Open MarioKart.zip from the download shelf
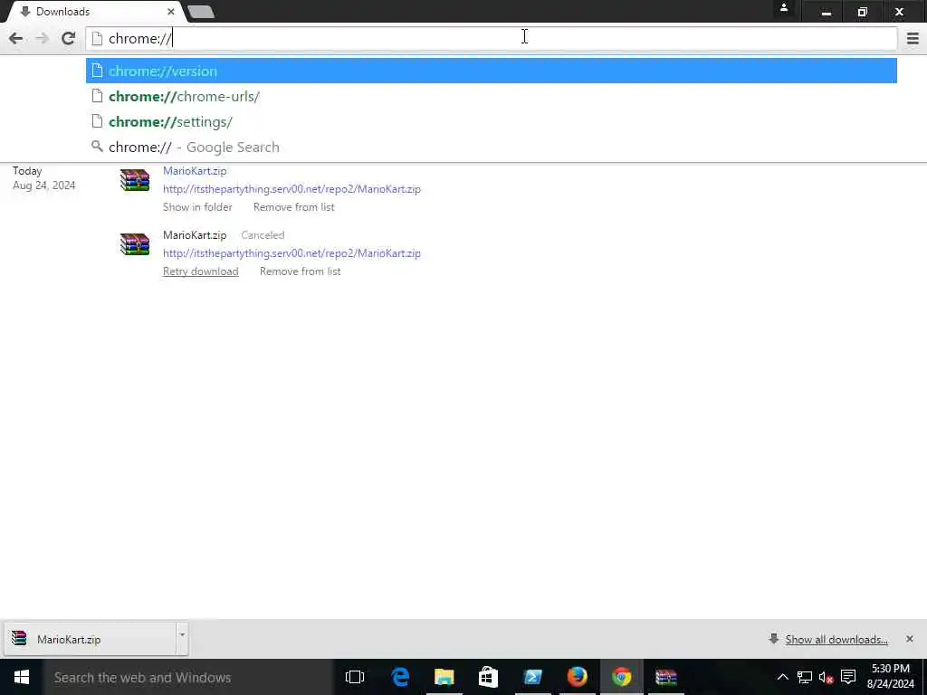Image resolution: width=927 pixels, height=695 pixels. point(90,639)
